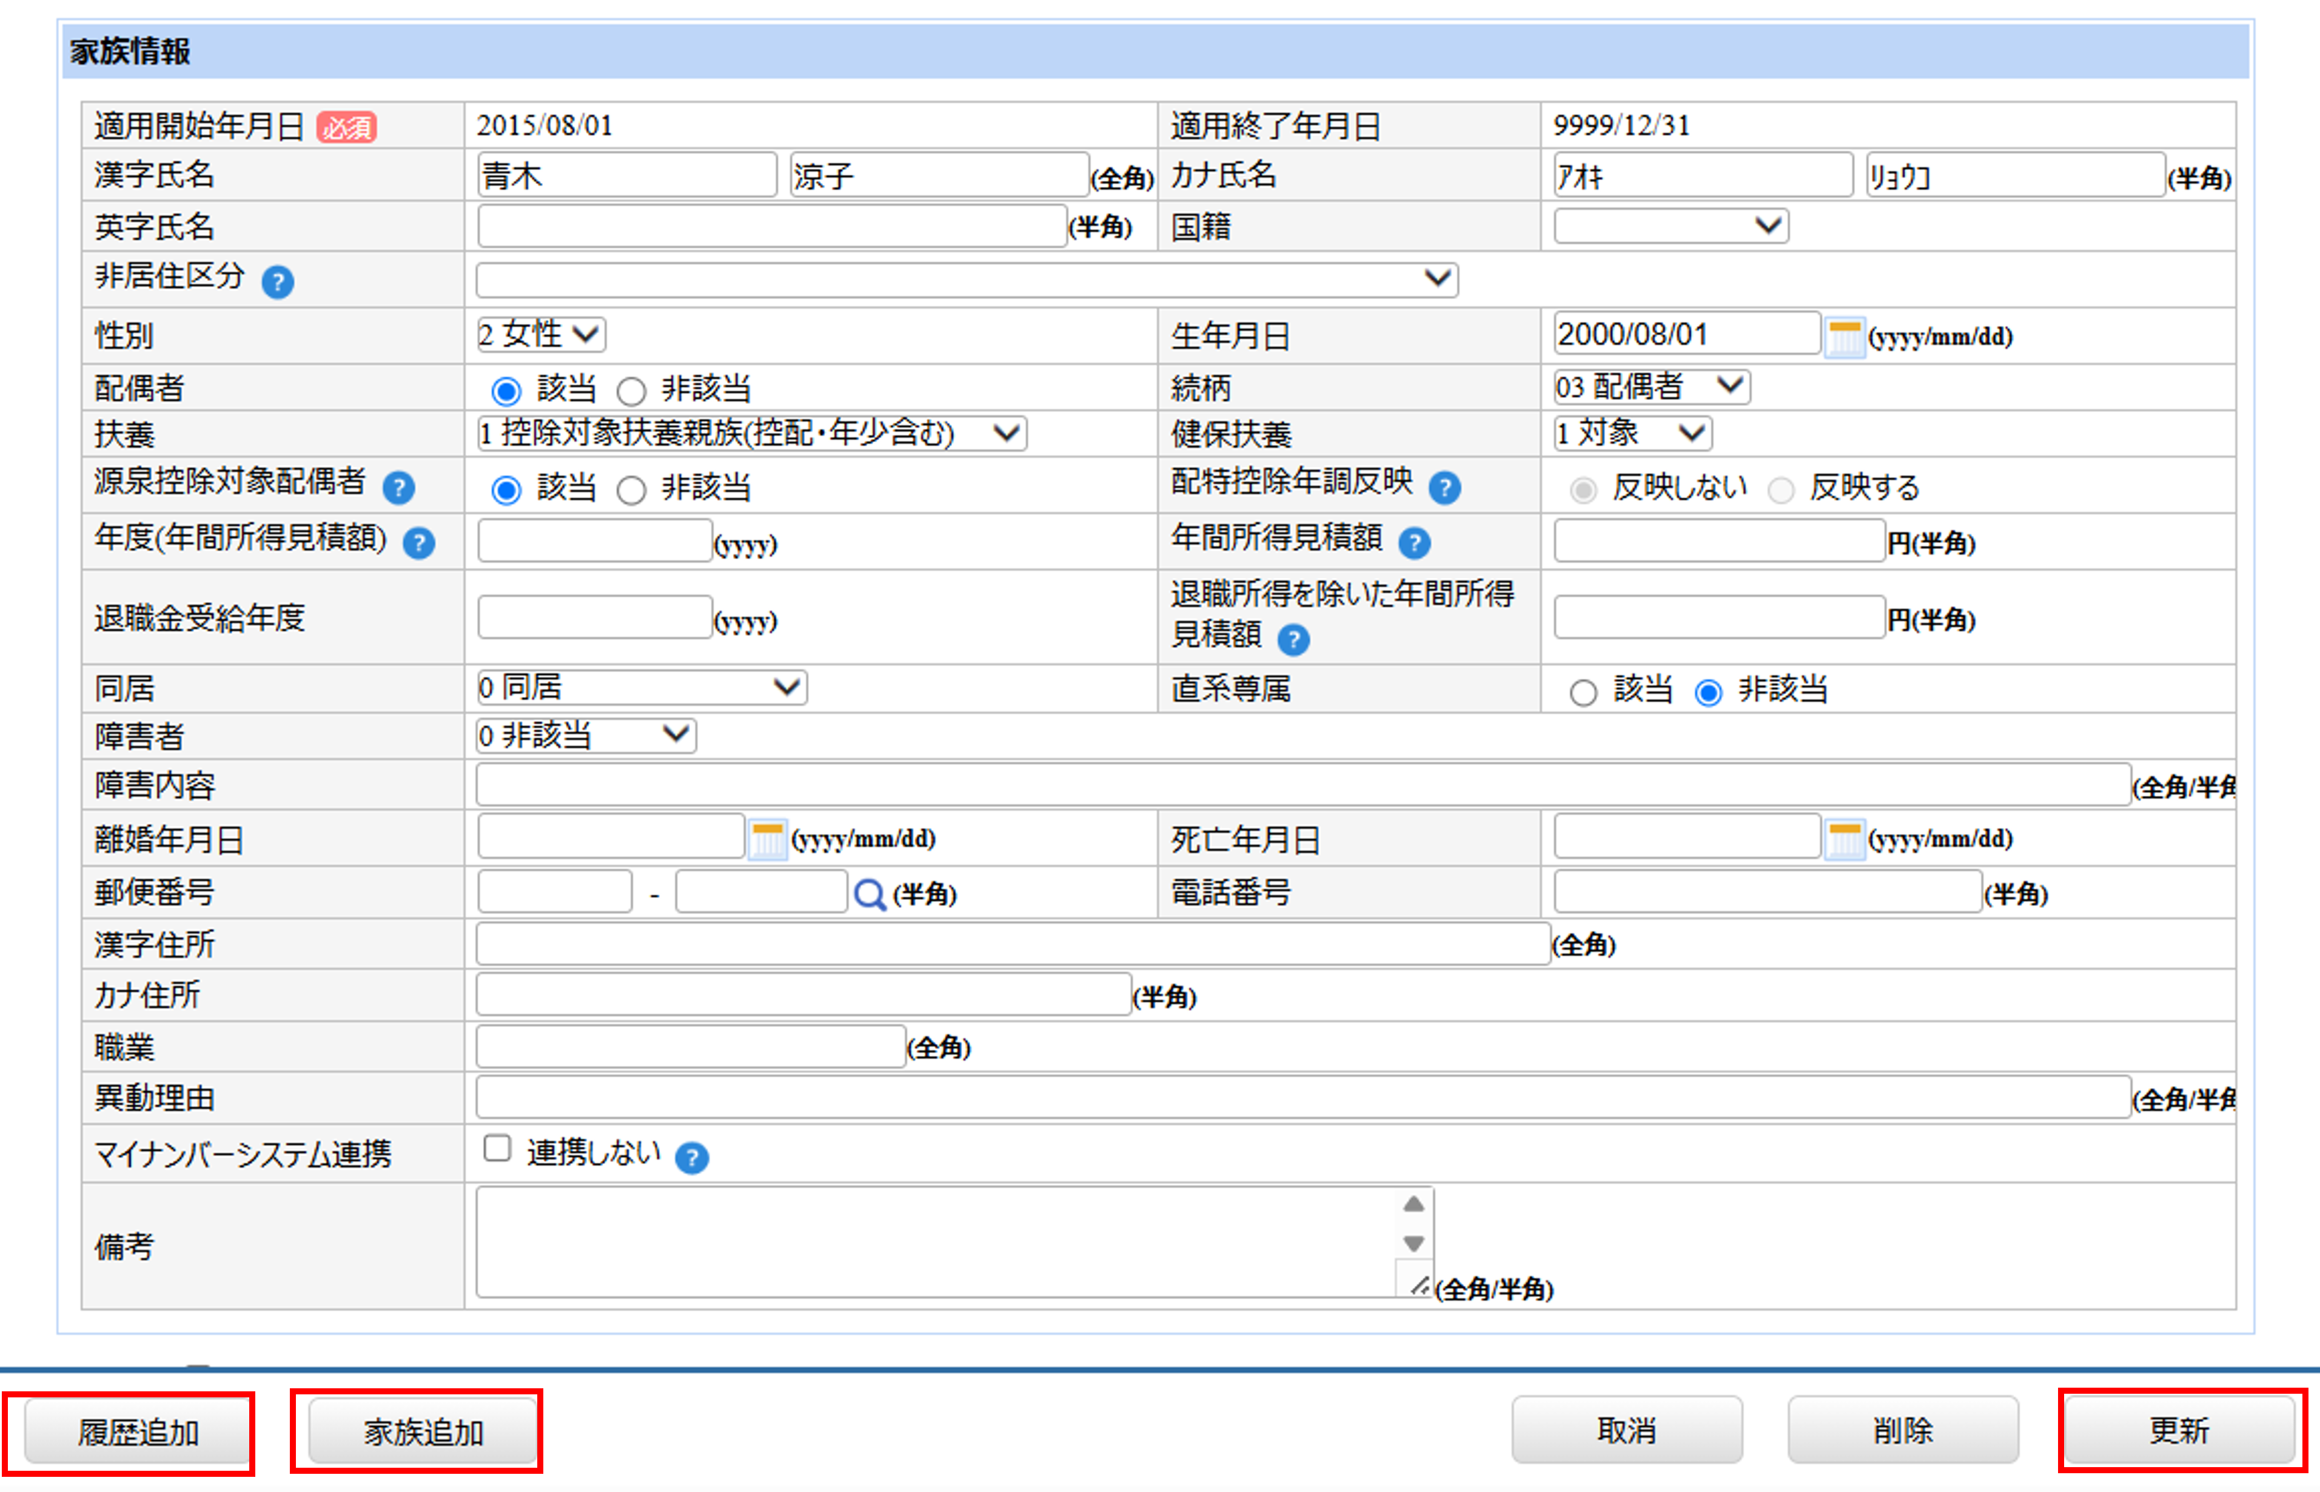2320x1492 pixels.
Task: Click the 漢字氏名 given name field 涼子
Action: coord(939,175)
